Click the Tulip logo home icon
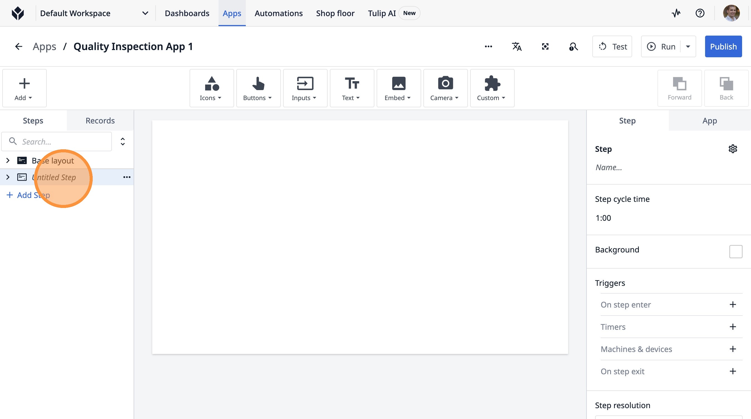 click(18, 13)
